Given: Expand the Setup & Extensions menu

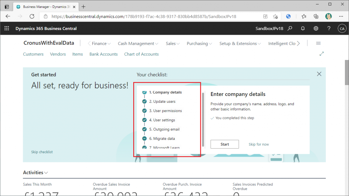Looking at the screenshot, I should [x=240, y=44].
